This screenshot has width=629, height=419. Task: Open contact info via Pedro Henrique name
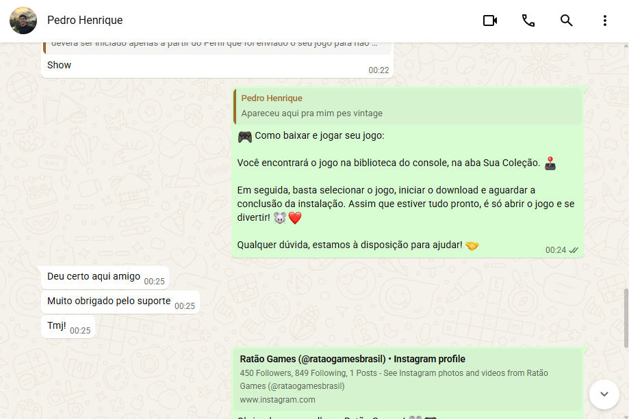click(x=85, y=20)
